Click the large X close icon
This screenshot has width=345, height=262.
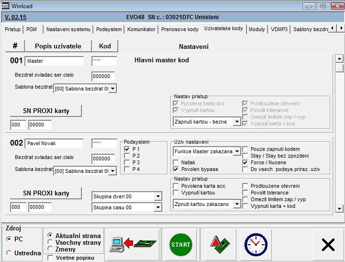(x=328, y=245)
